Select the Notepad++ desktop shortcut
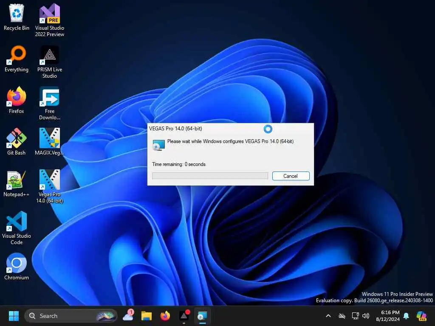This screenshot has height=326, width=435. [17, 183]
